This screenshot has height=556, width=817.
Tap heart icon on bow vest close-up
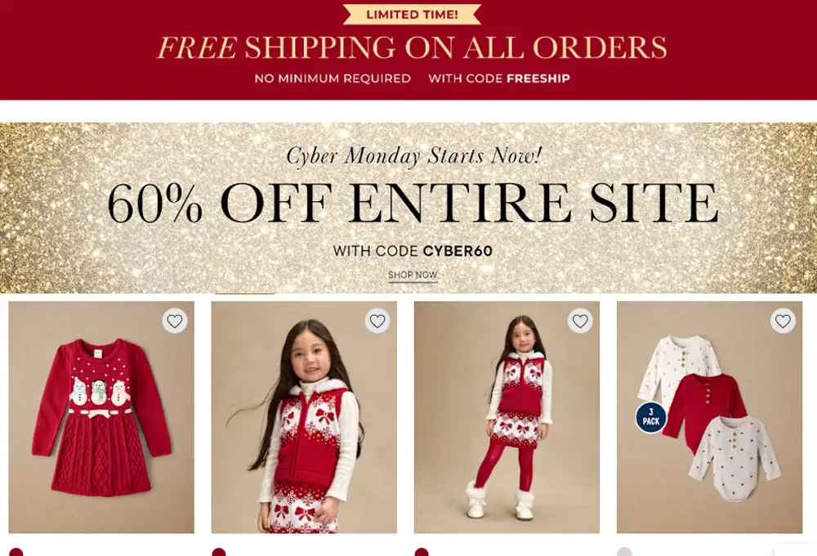click(x=377, y=321)
